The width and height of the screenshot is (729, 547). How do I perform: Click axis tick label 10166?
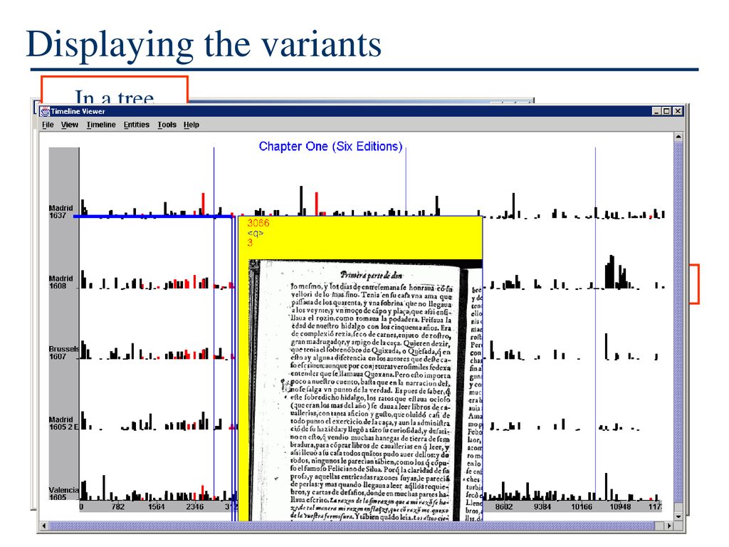click(581, 507)
